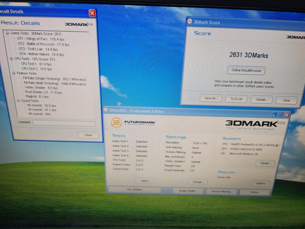Image resolution: width=305 pixels, height=229 pixels.
Task: Export results with To Excel button
Action: (236, 99)
